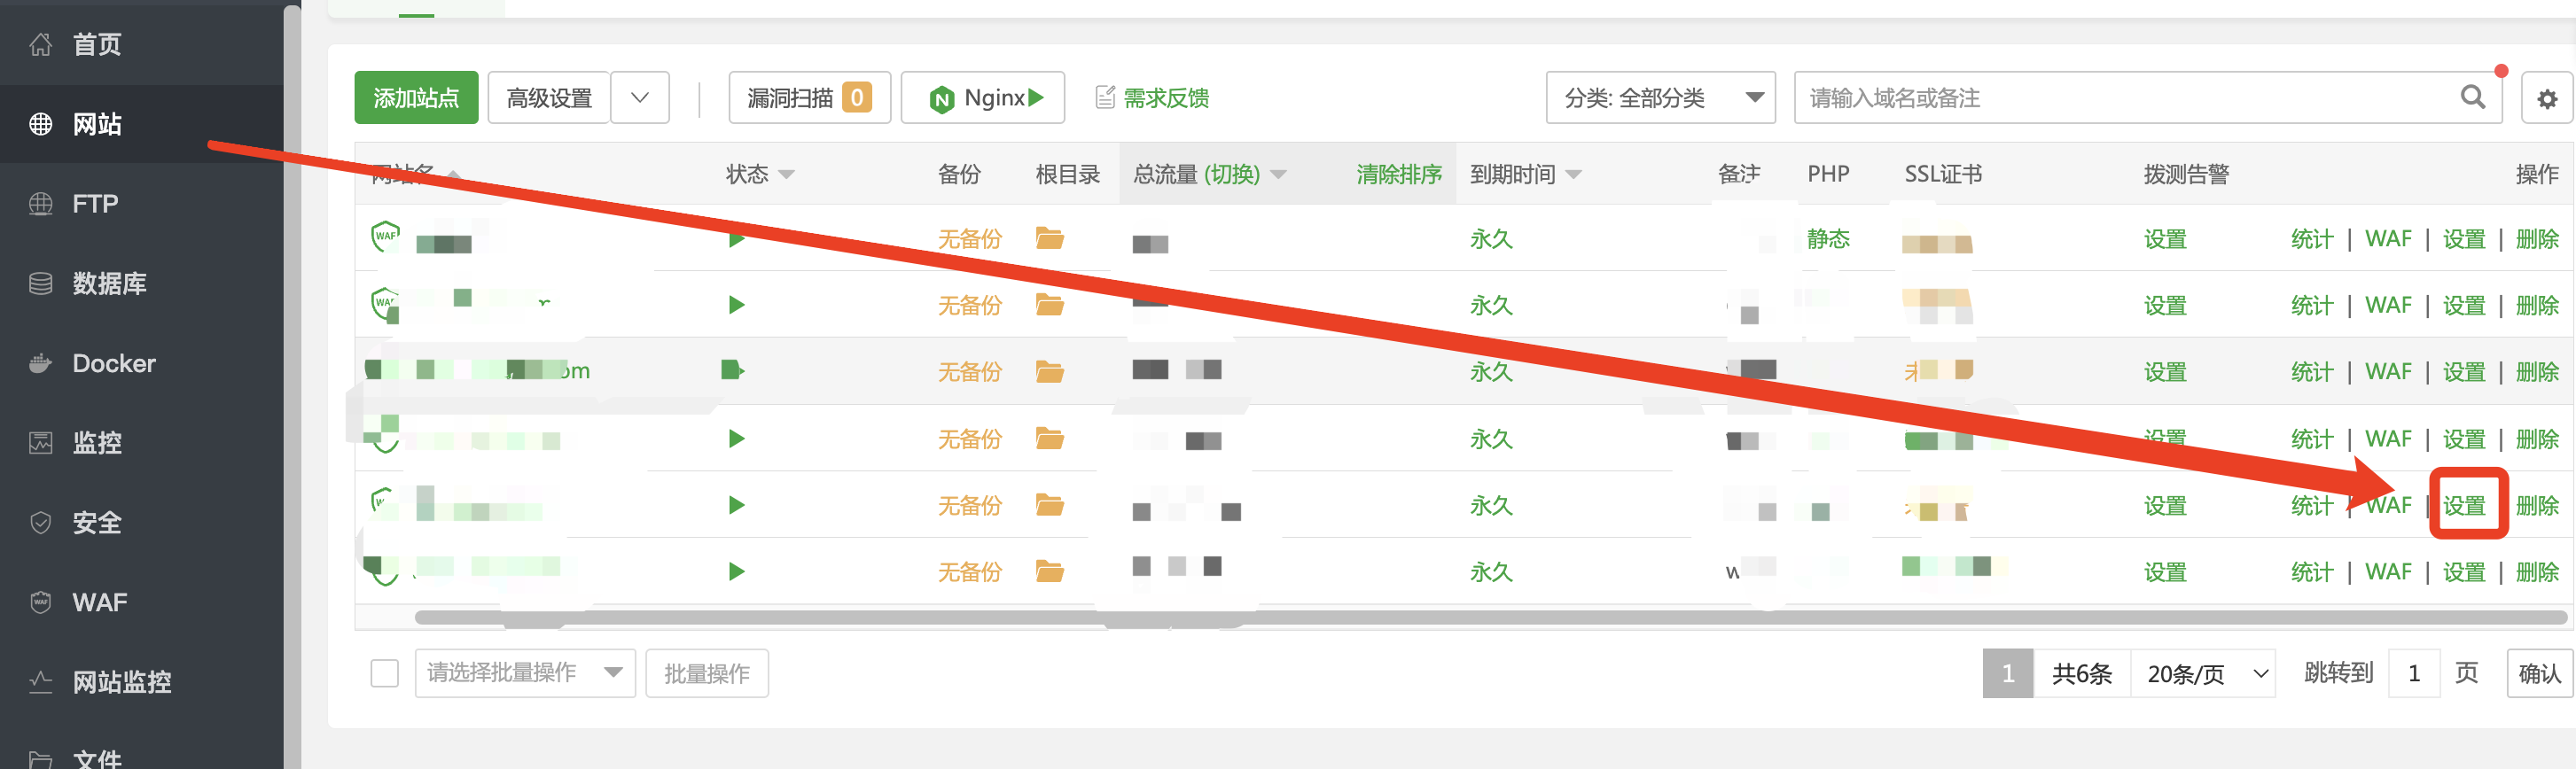Viewport: 2576px width, 769px height.
Task: Click the table's horizontal scrollbar
Action: (1490, 617)
